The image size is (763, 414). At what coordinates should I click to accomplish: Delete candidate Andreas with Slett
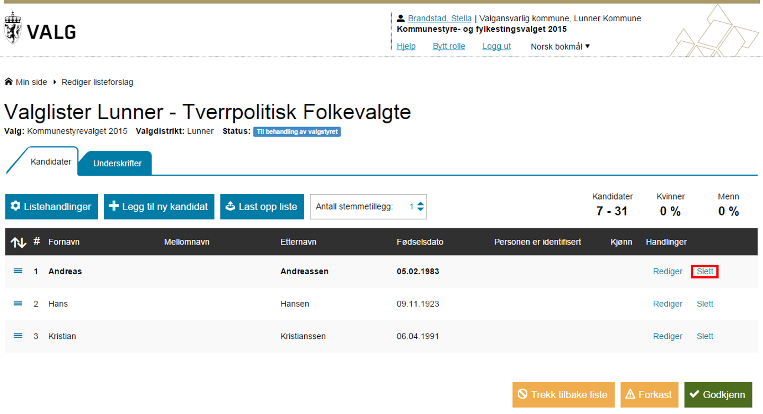pyautogui.click(x=705, y=272)
